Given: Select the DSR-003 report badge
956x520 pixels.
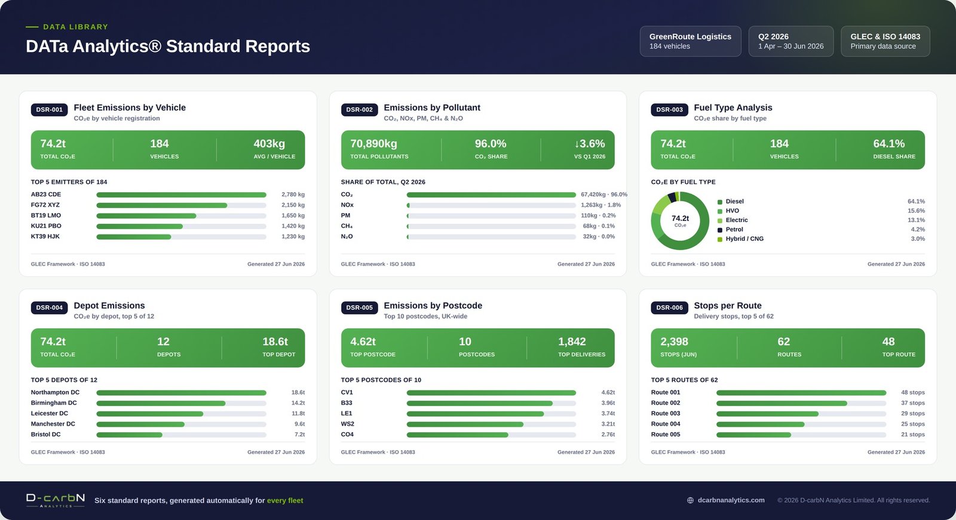Looking at the screenshot, I should 669,110.
